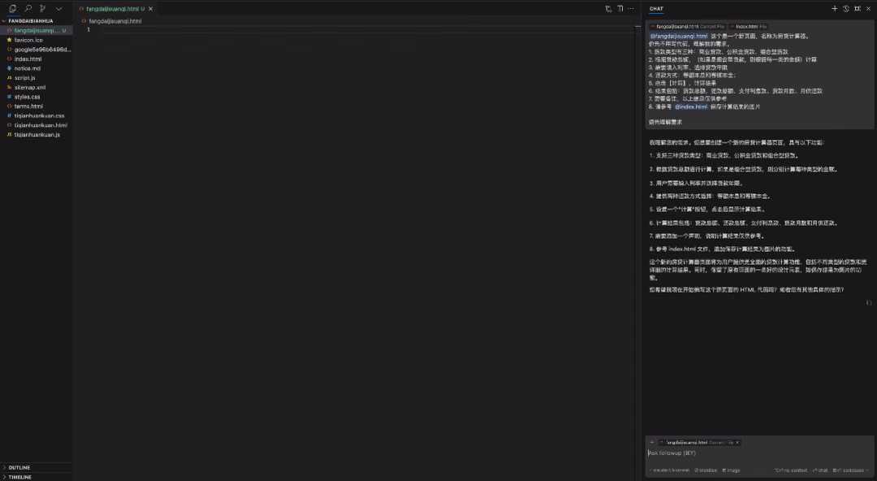Remove fangdaijisuanqi.html context chip in chat input
Viewport: 877px width, 481px height.
(737, 442)
